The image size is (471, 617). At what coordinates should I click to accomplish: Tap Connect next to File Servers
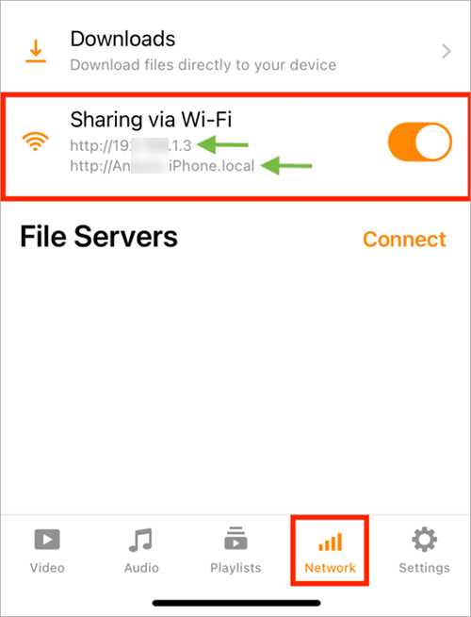(x=404, y=240)
